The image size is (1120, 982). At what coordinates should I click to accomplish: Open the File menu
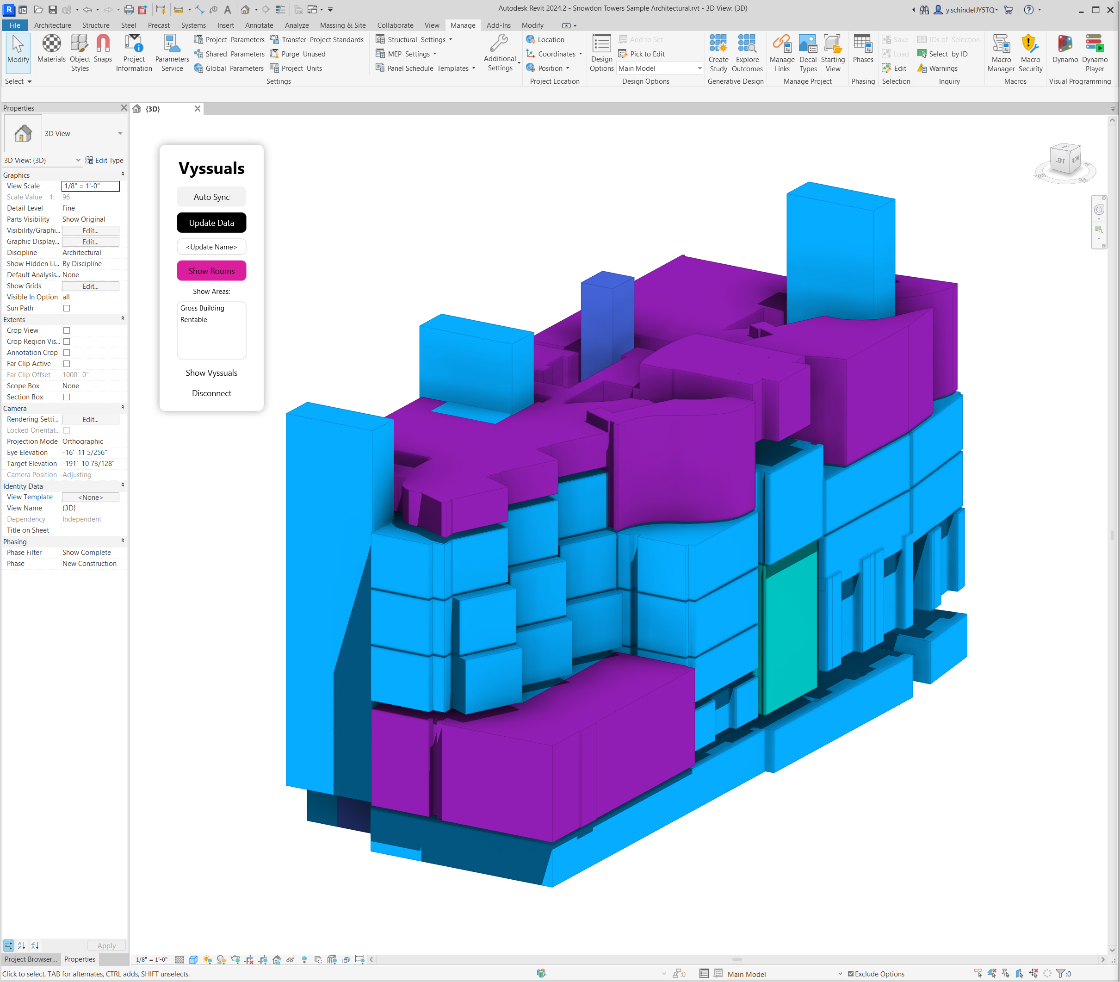tap(15, 25)
